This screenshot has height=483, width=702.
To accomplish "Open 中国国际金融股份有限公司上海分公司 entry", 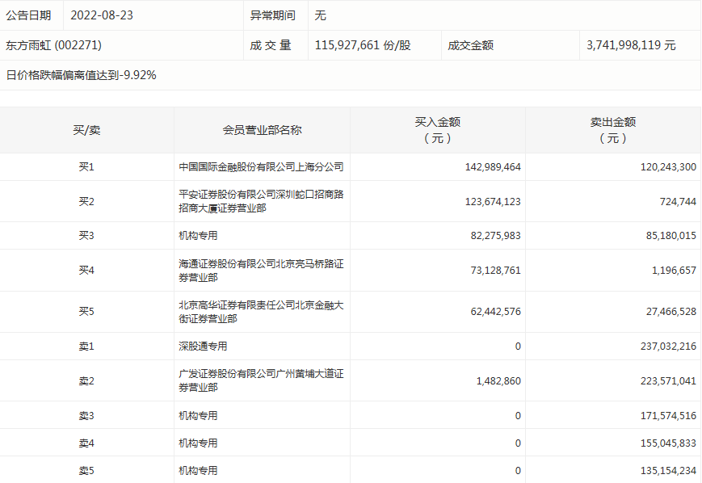I will tap(261, 167).
